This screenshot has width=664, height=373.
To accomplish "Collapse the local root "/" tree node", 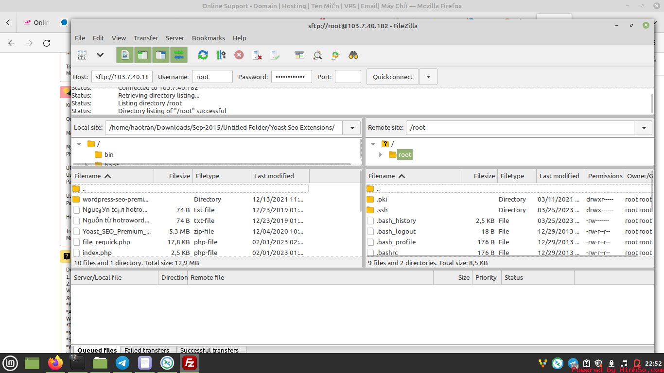I will pos(79,144).
